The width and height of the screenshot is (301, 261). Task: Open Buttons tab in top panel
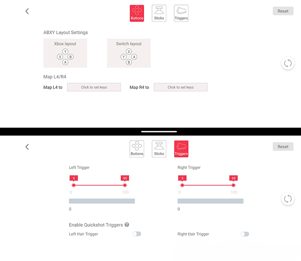[x=137, y=13]
